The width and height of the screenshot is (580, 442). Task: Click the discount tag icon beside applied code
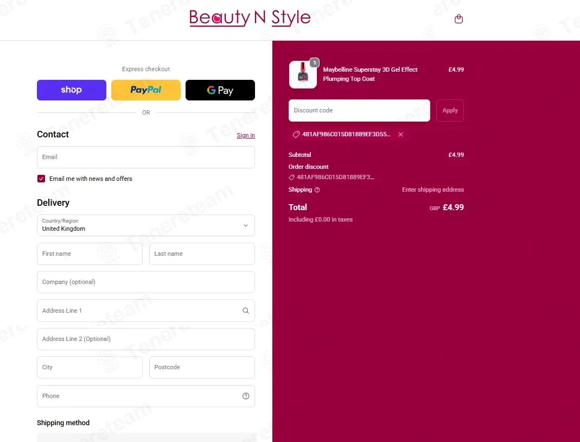(296, 134)
